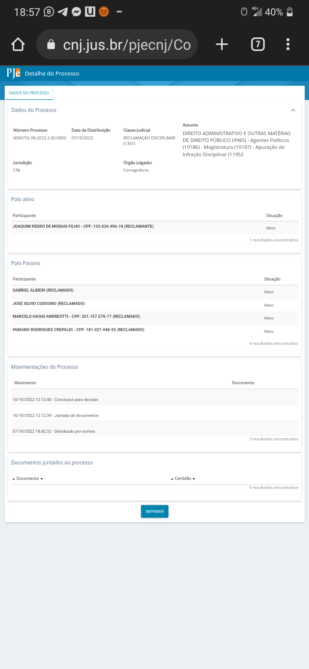Tap the Telegram notification icon
The image size is (309, 669).
pyautogui.click(x=63, y=12)
